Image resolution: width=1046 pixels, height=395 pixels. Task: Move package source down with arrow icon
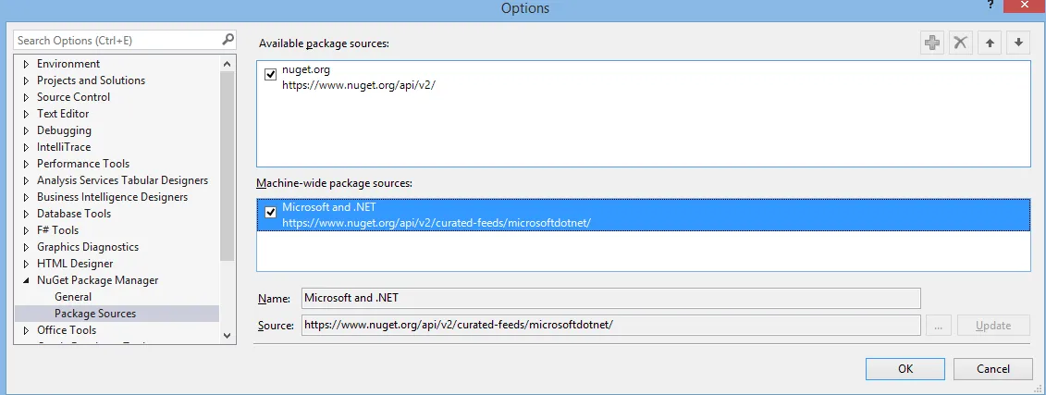pyautogui.click(x=1018, y=43)
